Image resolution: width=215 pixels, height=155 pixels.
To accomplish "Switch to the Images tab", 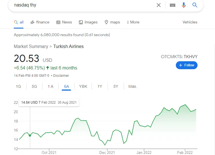I will click(88, 22).
